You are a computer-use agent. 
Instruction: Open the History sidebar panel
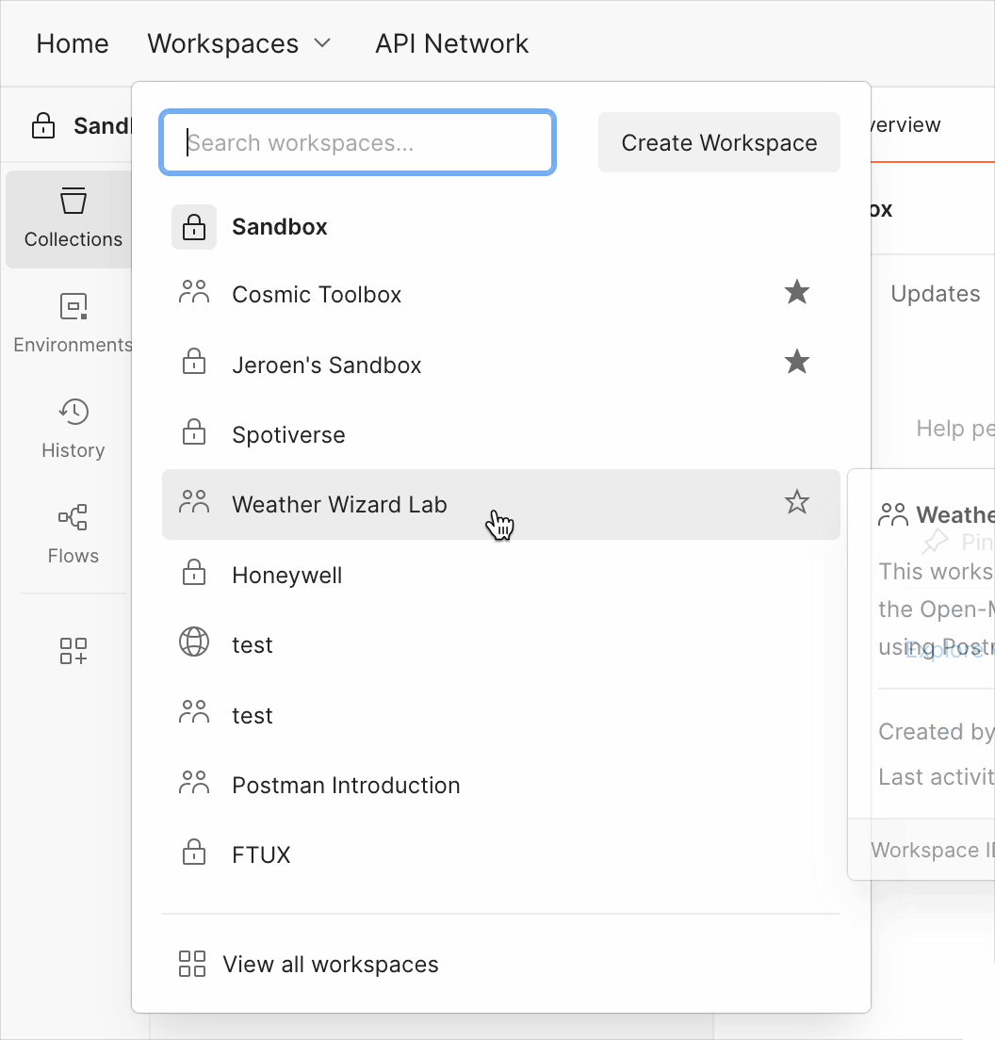[73, 429]
